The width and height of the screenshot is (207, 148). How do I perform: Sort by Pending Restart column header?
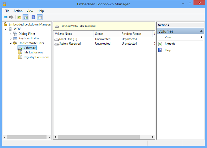click(136, 34)
